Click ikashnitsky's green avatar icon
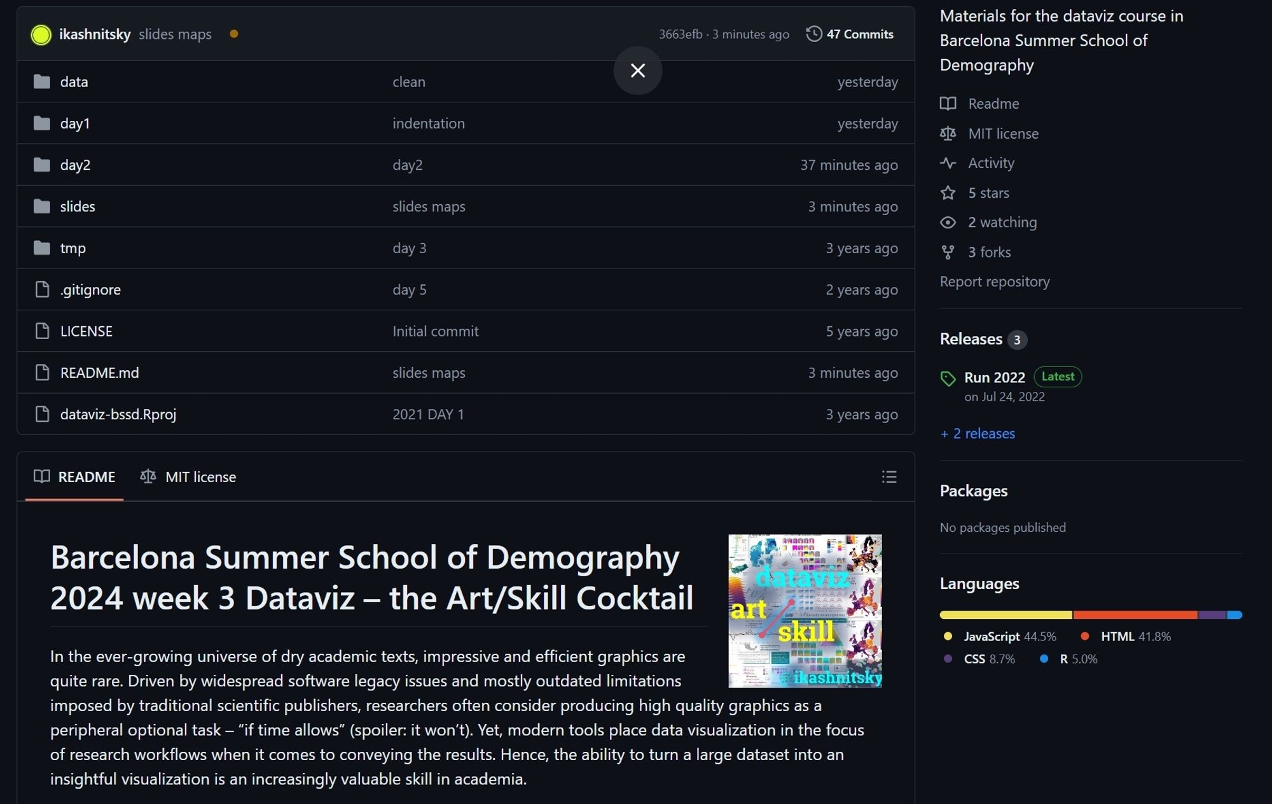 pos(41,34)
